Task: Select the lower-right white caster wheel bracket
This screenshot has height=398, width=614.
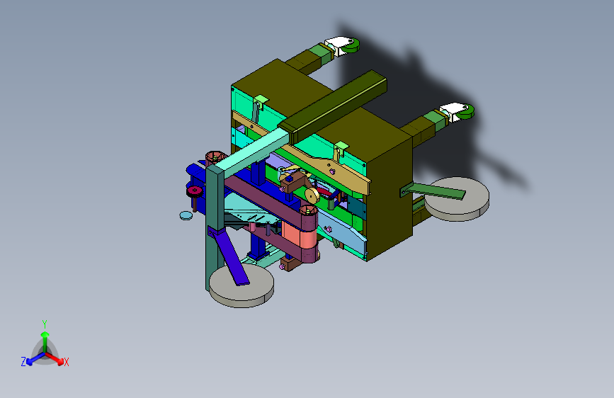Action: point(453,112)
